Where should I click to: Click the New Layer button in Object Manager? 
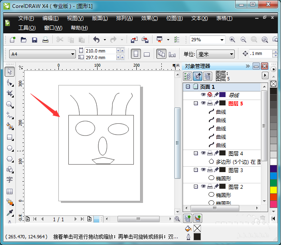pos(188,218)
